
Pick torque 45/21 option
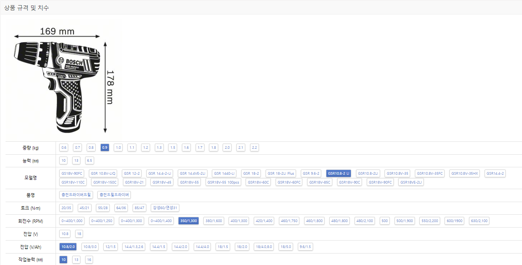point(85,208)
